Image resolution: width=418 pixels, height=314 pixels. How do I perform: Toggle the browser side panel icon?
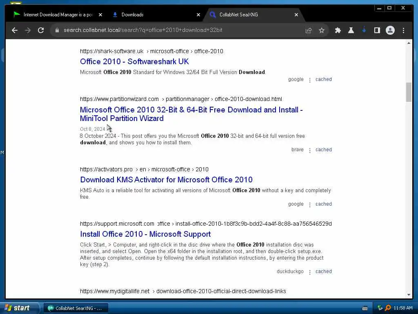377,30
